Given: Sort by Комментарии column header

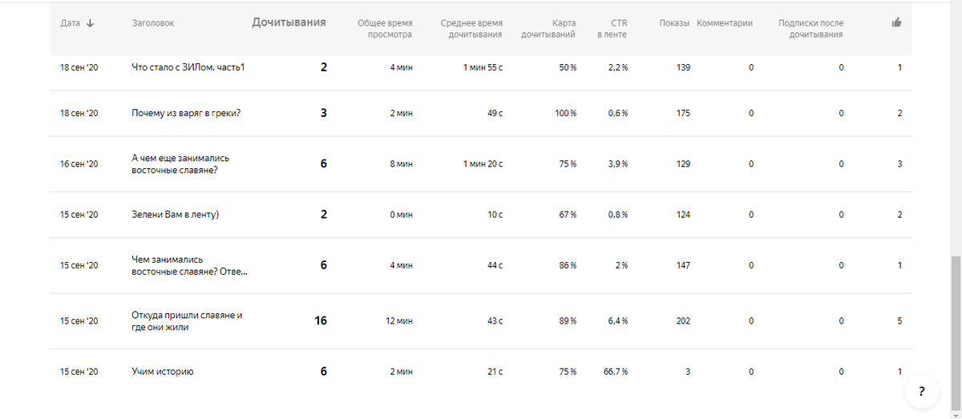Looking at the screenshot, I should pos(725,23).
